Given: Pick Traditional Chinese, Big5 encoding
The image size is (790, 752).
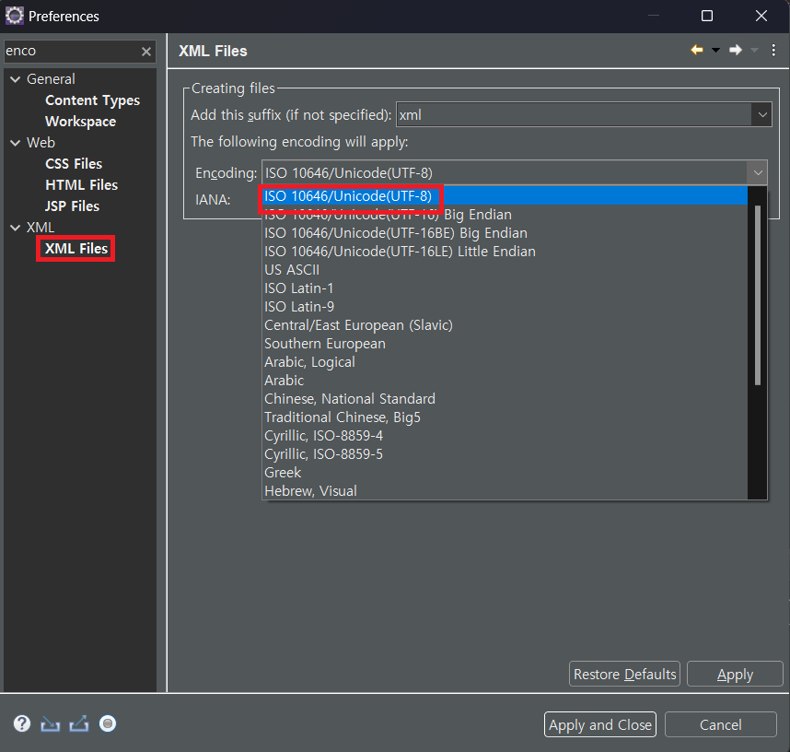Looking at the screenshot, I should 505,417.
